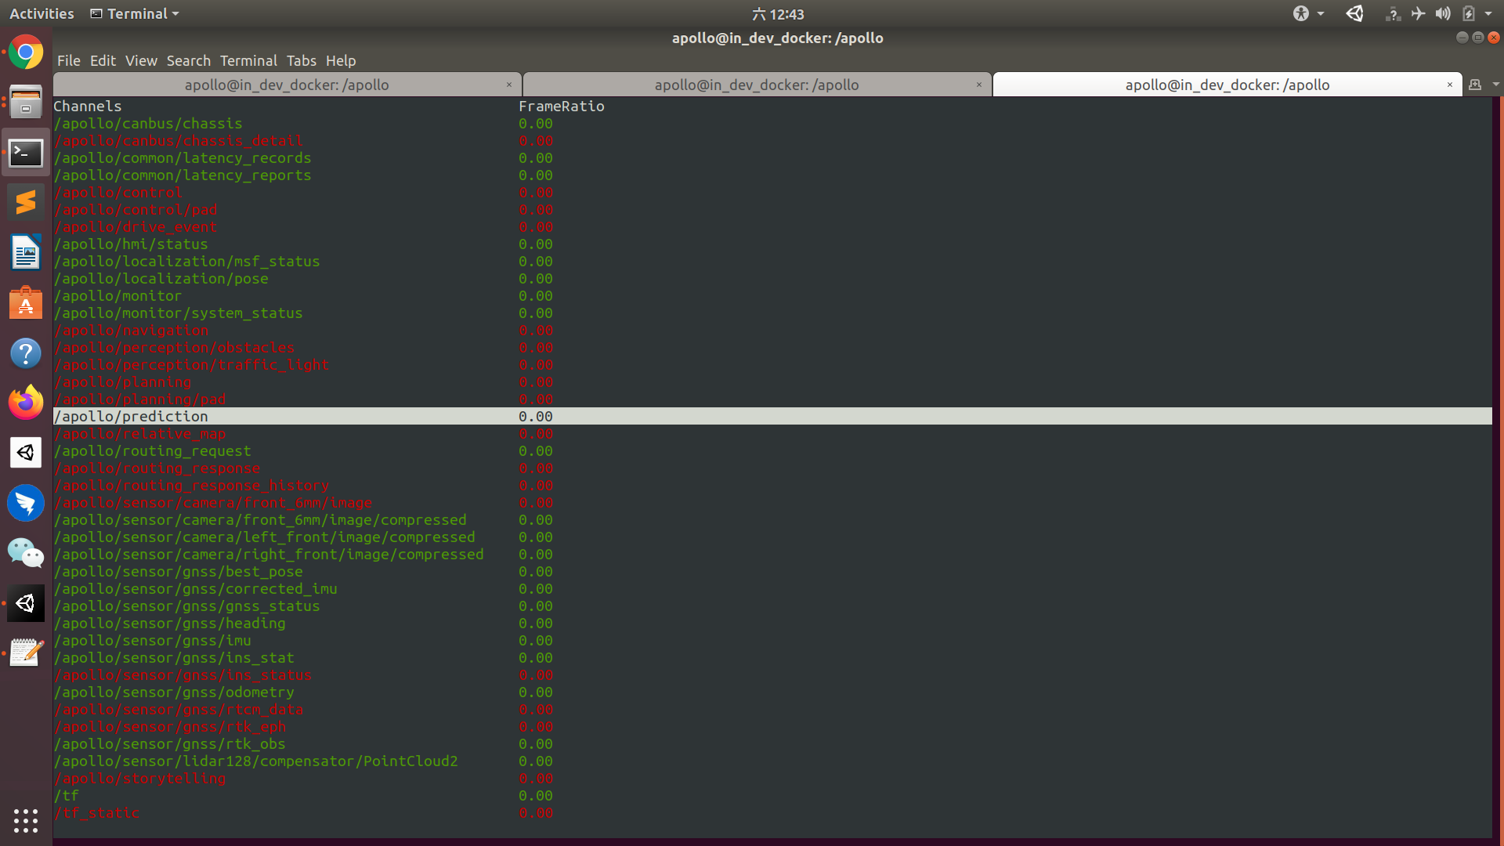Open WeChat from the dock
The height and width of the screenshot is (846, 1504).
tap(26, 553)
